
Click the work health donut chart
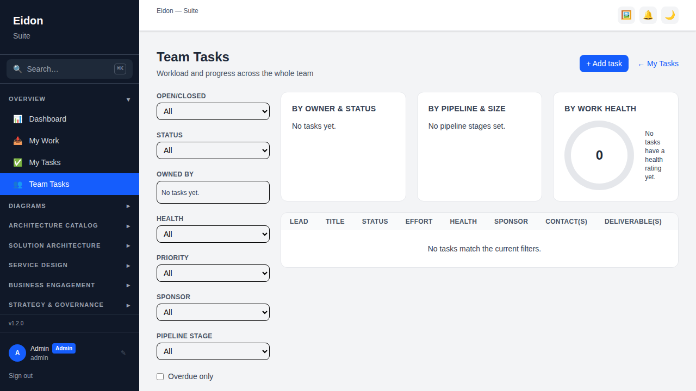pos(599,155)
